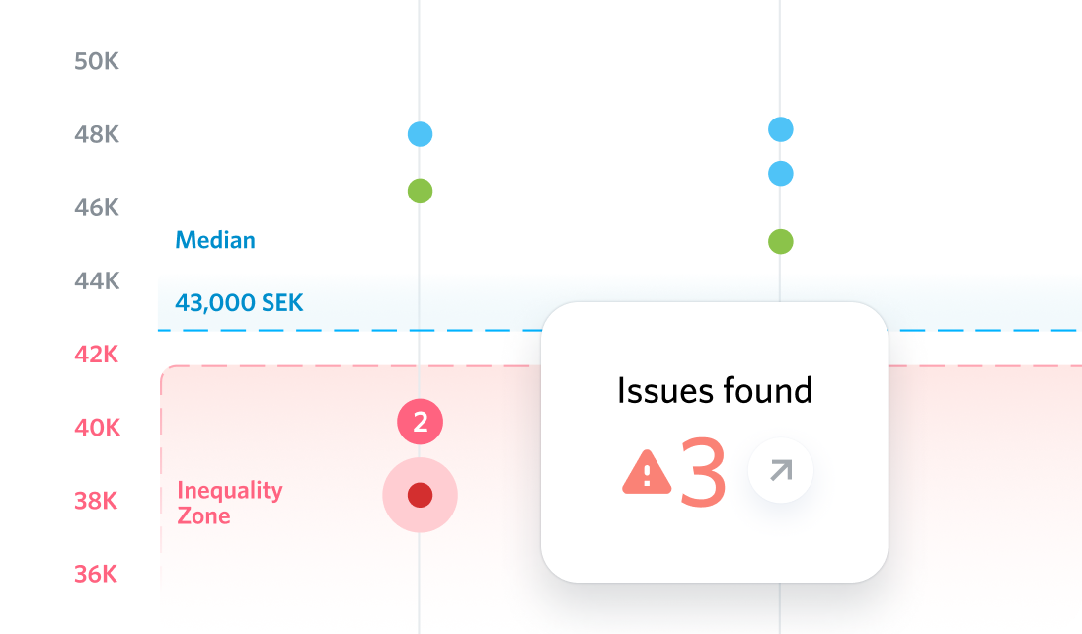Click the highlighted red data point

point(420,495)
